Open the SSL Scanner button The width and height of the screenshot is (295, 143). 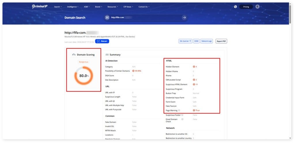[185, 41]
